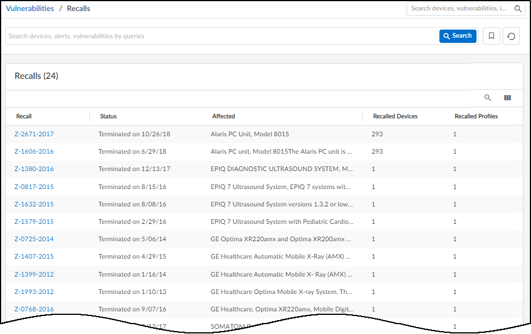
Task: Click the magnifier icon above Recalls table
Action: click(488, 98)
